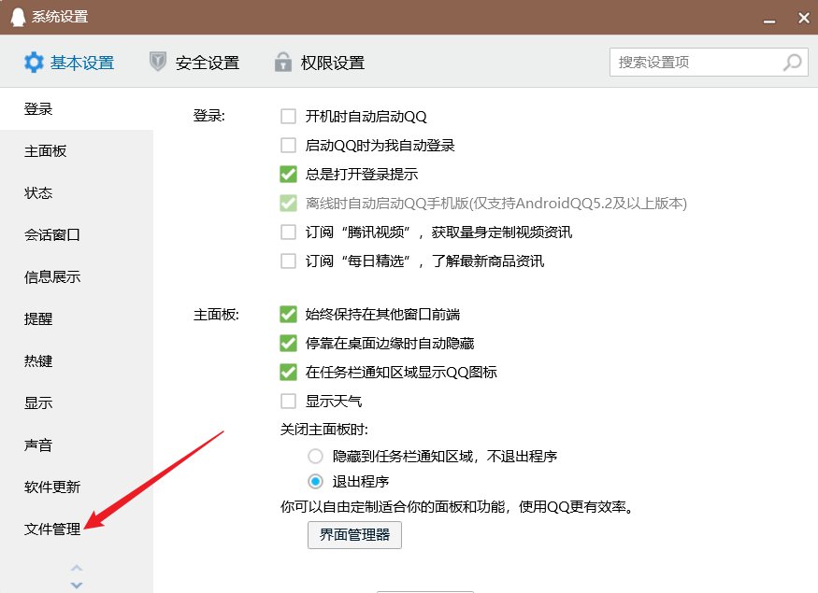The image size is (818, 593).
Task: Open the 界面管理器
Action: coord(354,535)
